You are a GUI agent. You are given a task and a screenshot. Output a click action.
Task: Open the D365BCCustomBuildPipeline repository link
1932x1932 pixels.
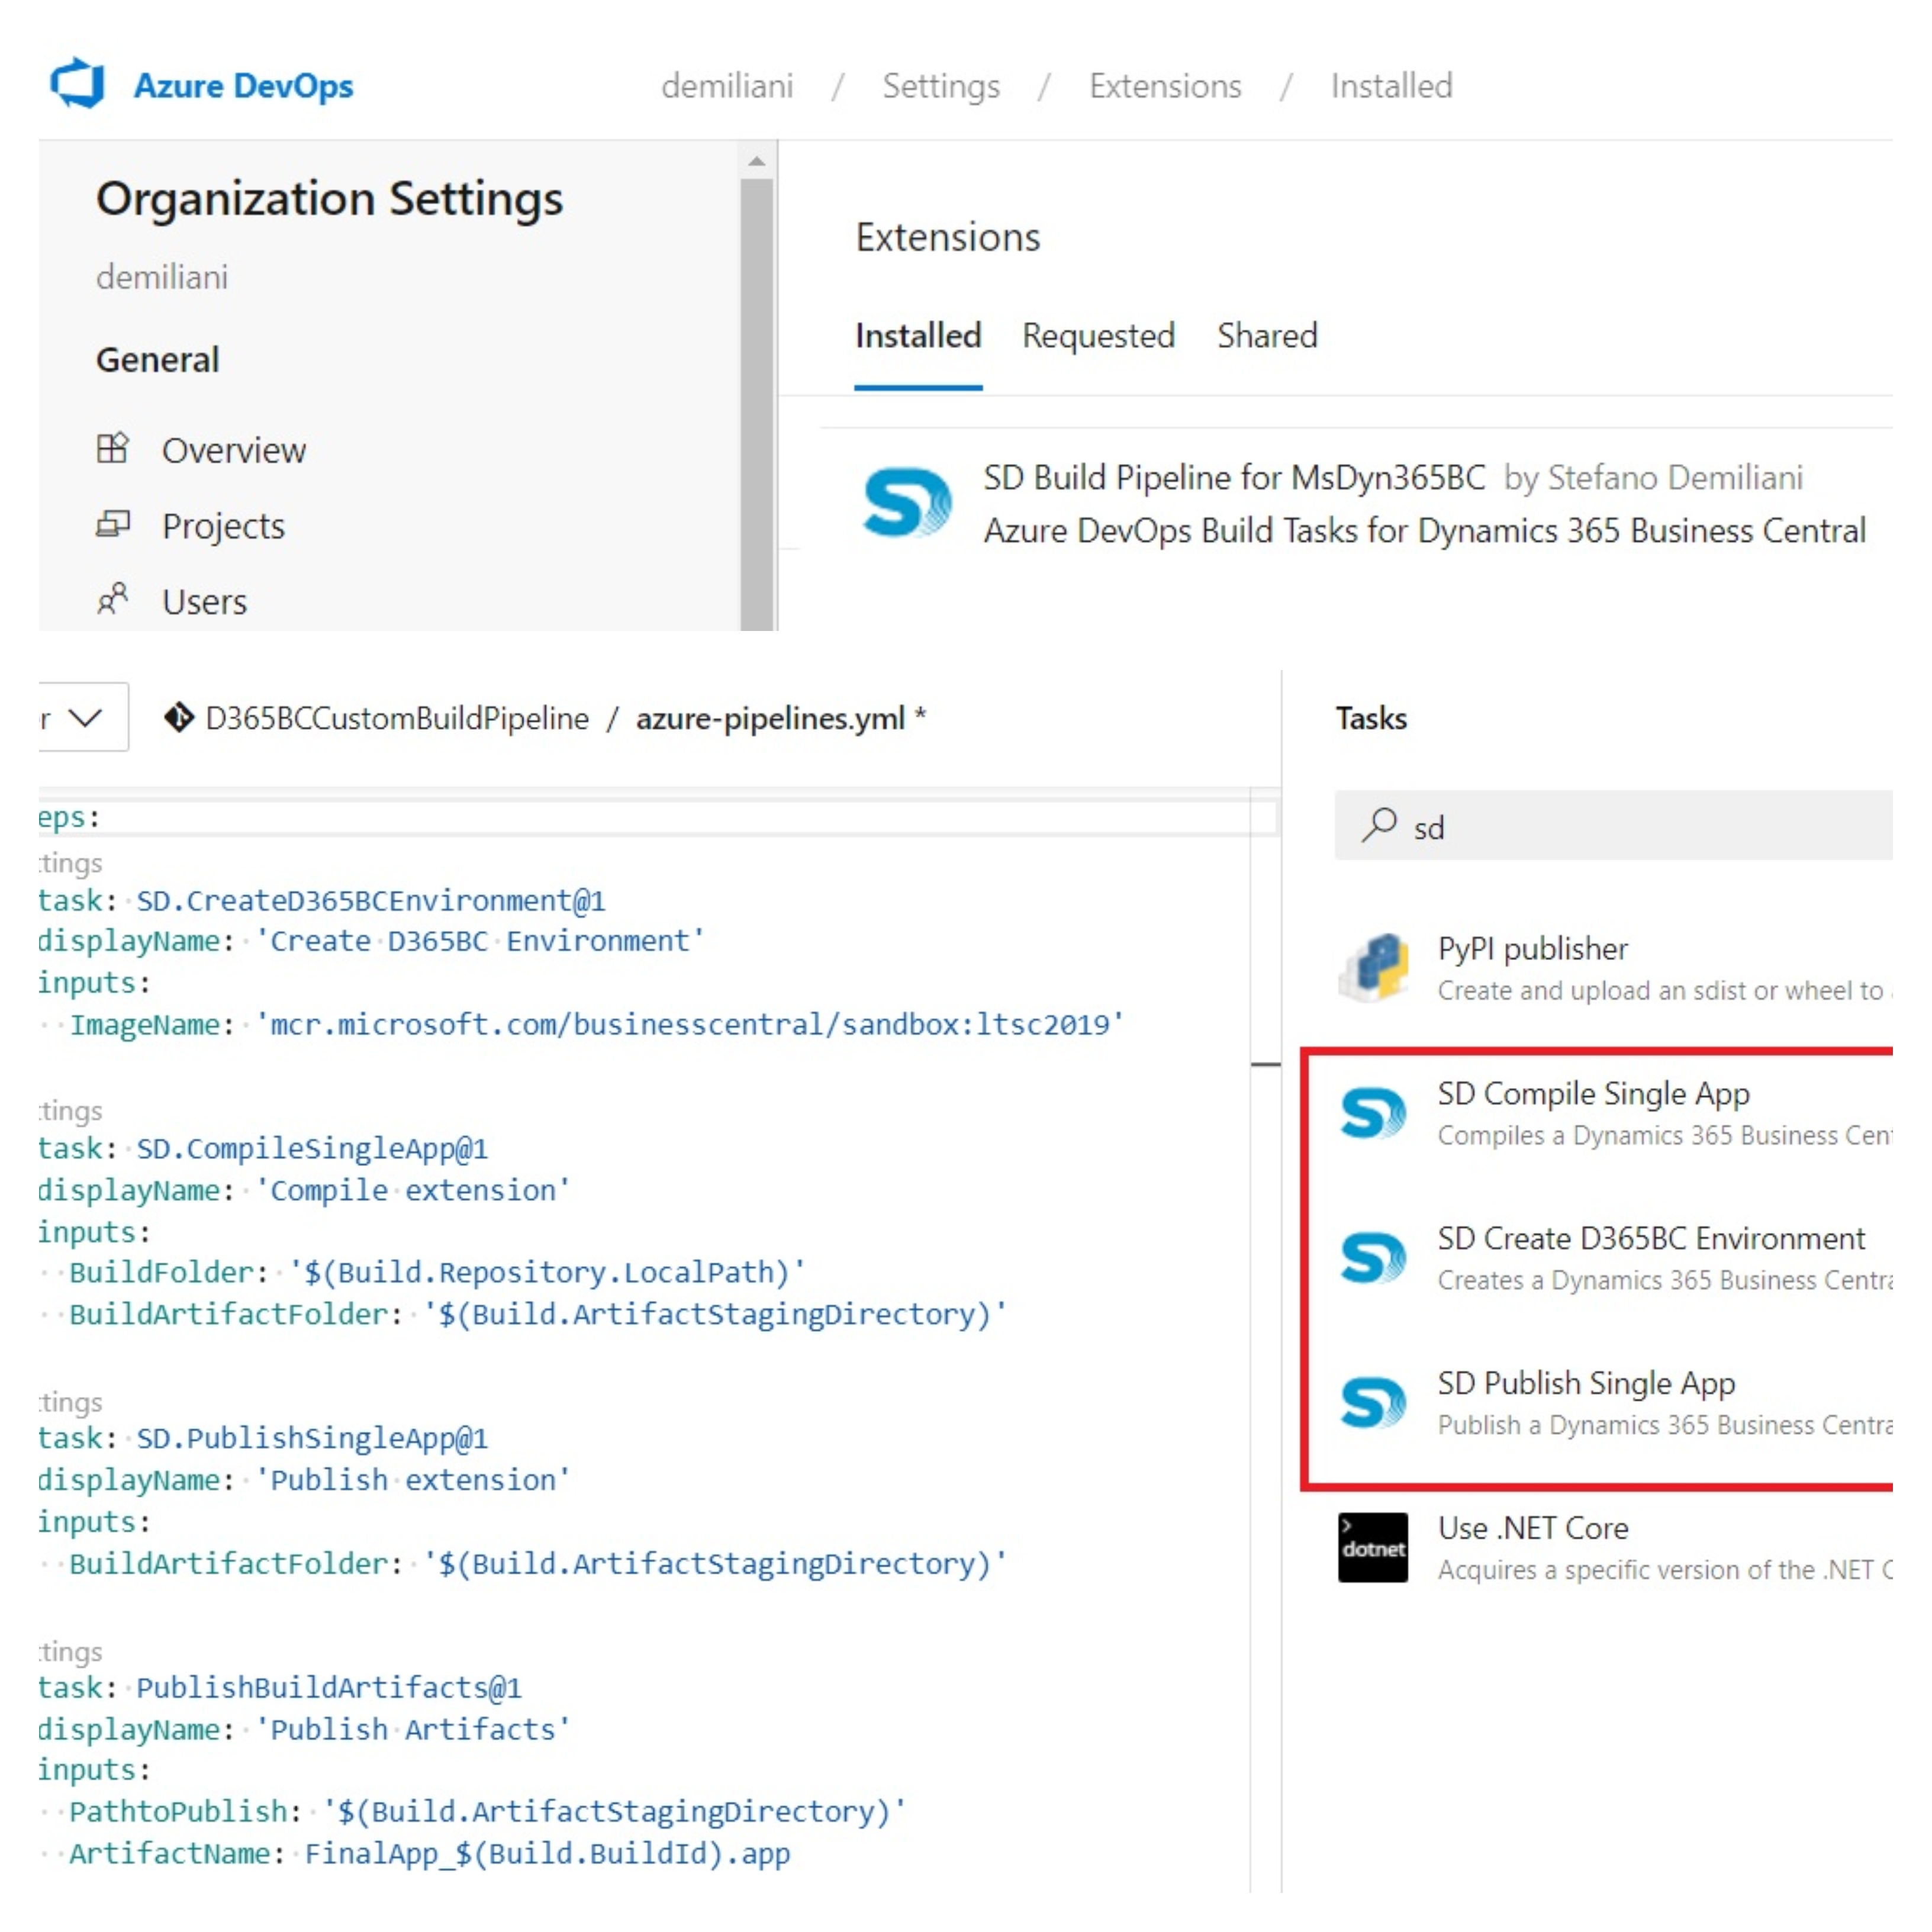pyautogui.click(x=397, y=718)
